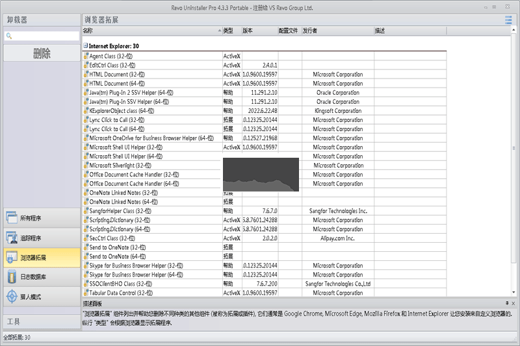Image resolution: width=520 pixels, height=346 pixels.
Task: Select the Lync Click to Call (64-位) row
Action: (x=265, y=129)
